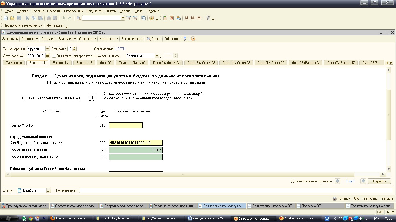396x222 pixels.
Task: Click the blue expand/collapse arrows icon
Action: coord(185,39)
